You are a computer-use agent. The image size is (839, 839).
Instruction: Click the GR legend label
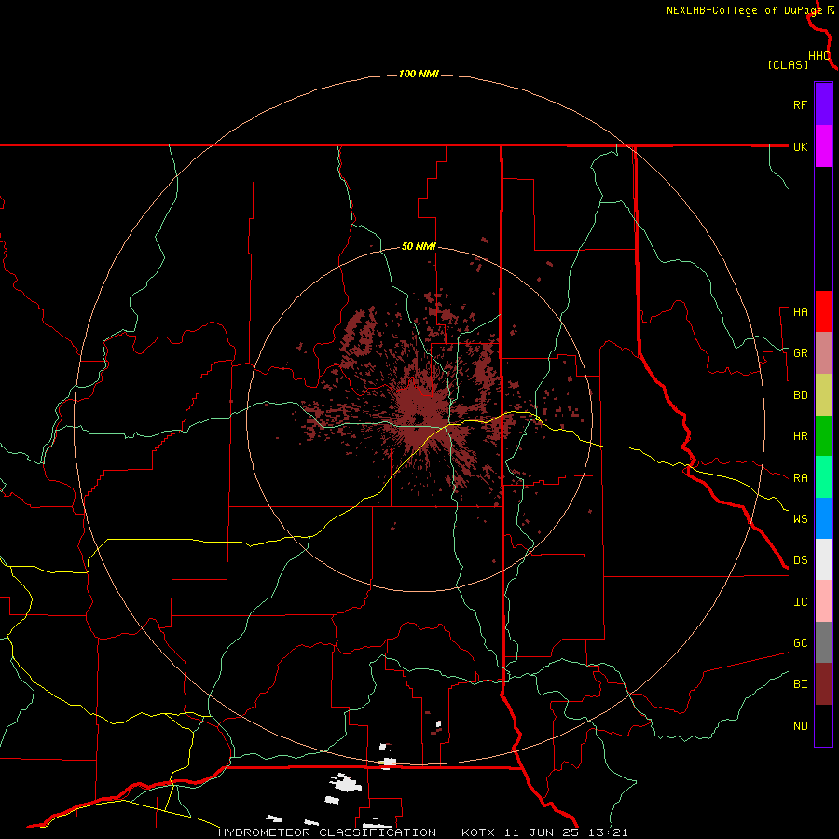coord(800,353)
